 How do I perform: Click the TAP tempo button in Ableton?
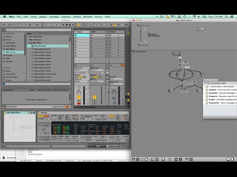point(4,25)
